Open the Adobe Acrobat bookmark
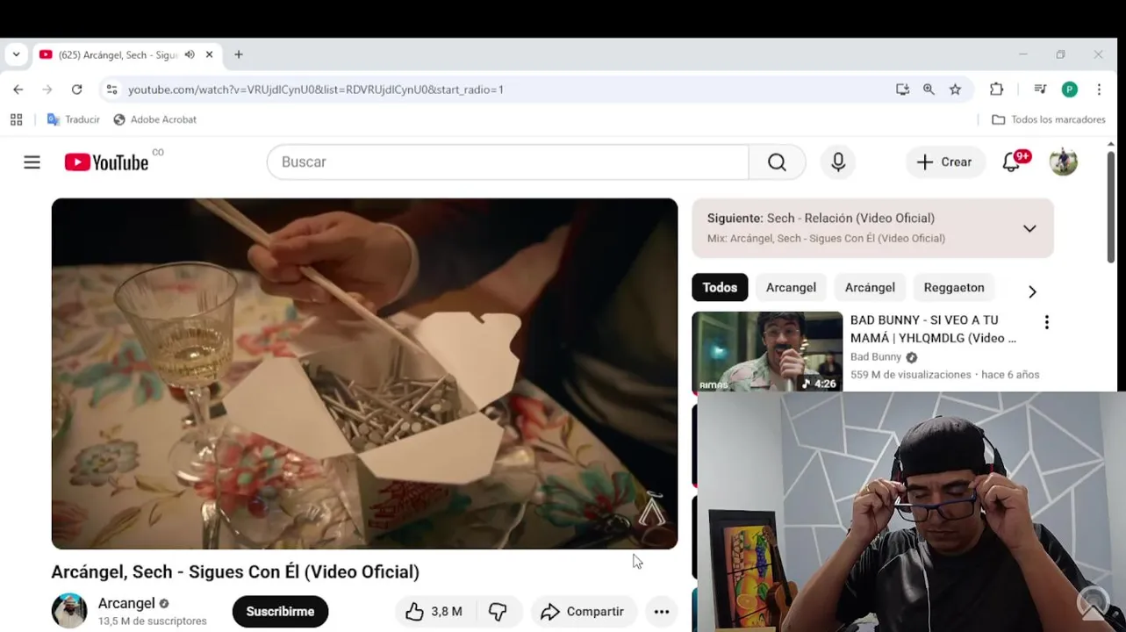This screenshot has width=1126, height=632. coord(154,119)
